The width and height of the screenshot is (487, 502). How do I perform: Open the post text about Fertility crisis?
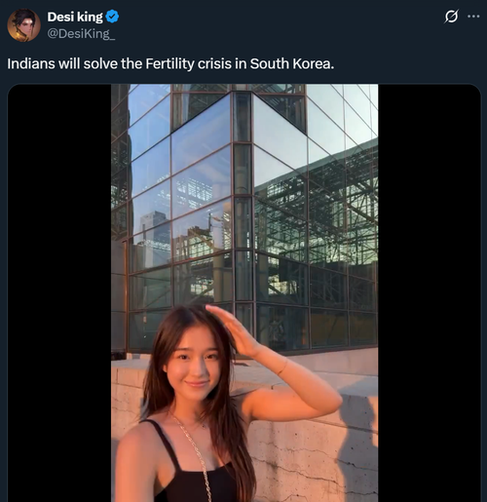[x=170, y=63]
